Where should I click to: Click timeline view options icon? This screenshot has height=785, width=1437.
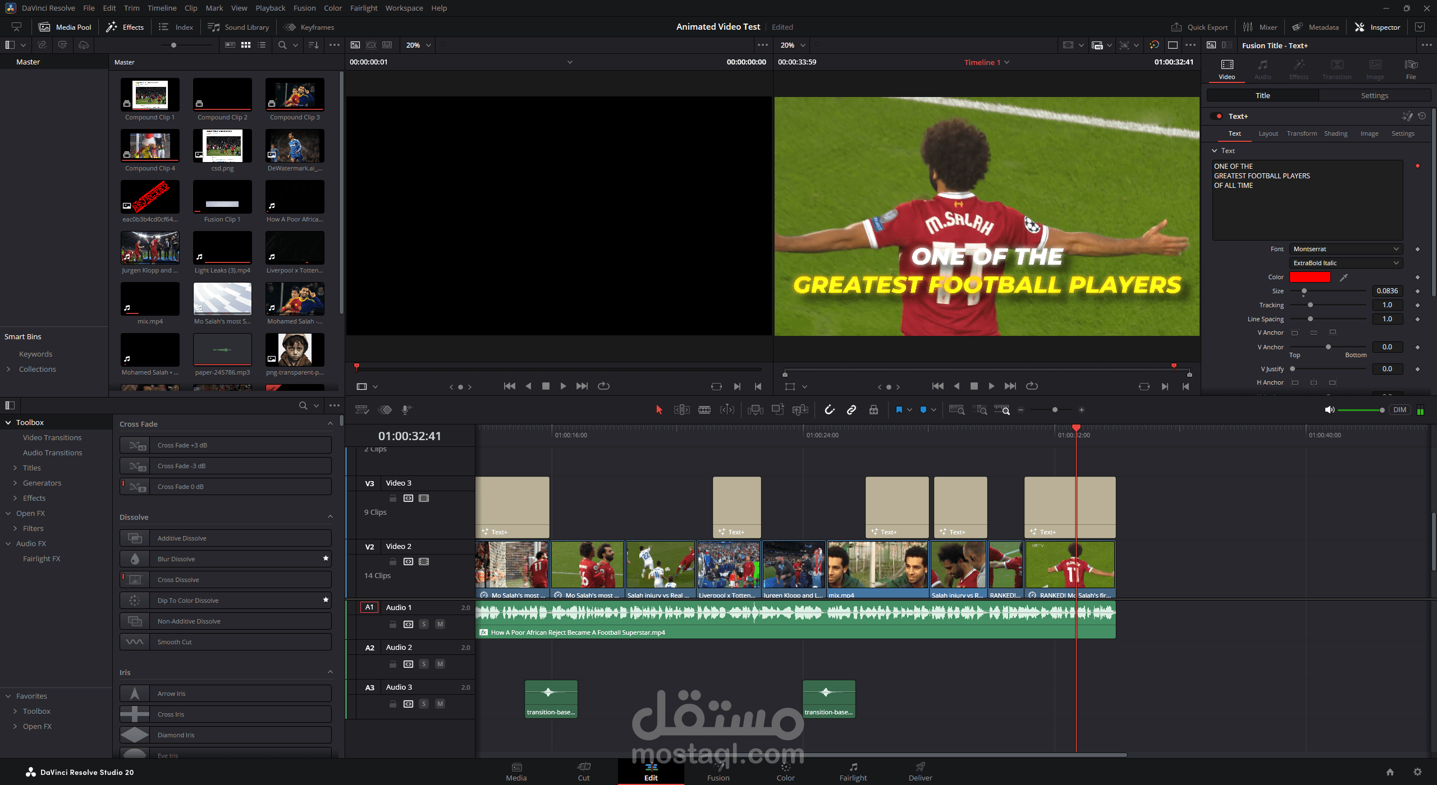362,410
